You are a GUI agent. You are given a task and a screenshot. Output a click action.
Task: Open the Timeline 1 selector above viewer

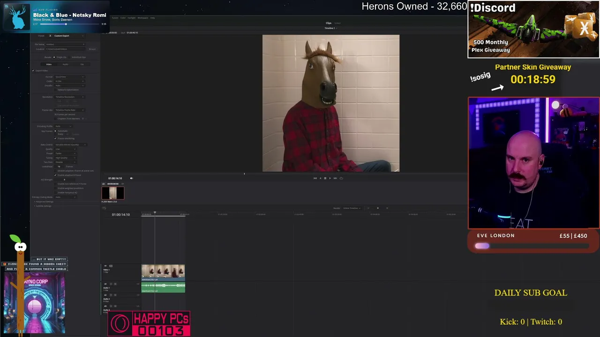tap(330, 28)
